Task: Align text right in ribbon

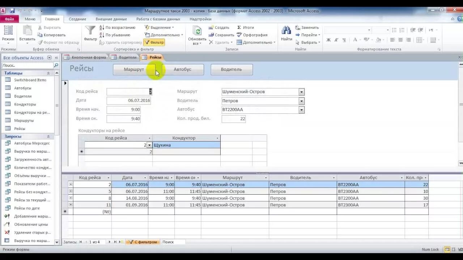Action: point(408,40)
